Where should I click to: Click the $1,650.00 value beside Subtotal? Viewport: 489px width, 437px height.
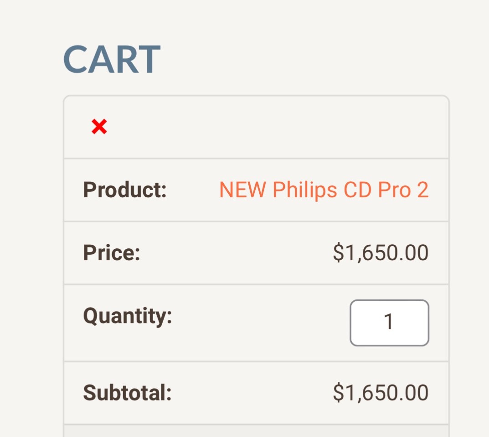pos(381,392)
